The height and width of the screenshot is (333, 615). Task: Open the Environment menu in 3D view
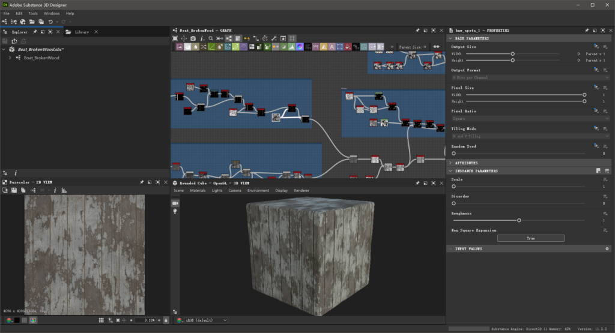[x=258, y=190]
